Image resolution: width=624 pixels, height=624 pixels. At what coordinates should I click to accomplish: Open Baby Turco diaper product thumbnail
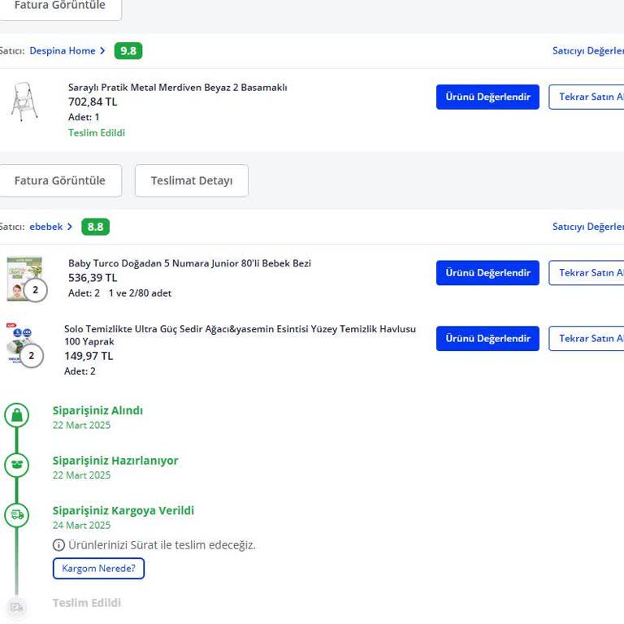26,279
